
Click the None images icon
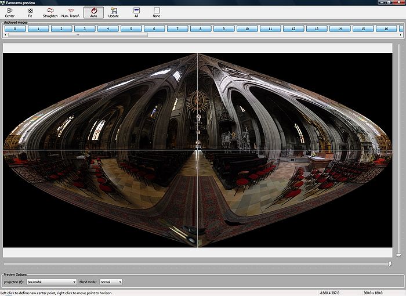pyautogui.click(x=157, y=12)
